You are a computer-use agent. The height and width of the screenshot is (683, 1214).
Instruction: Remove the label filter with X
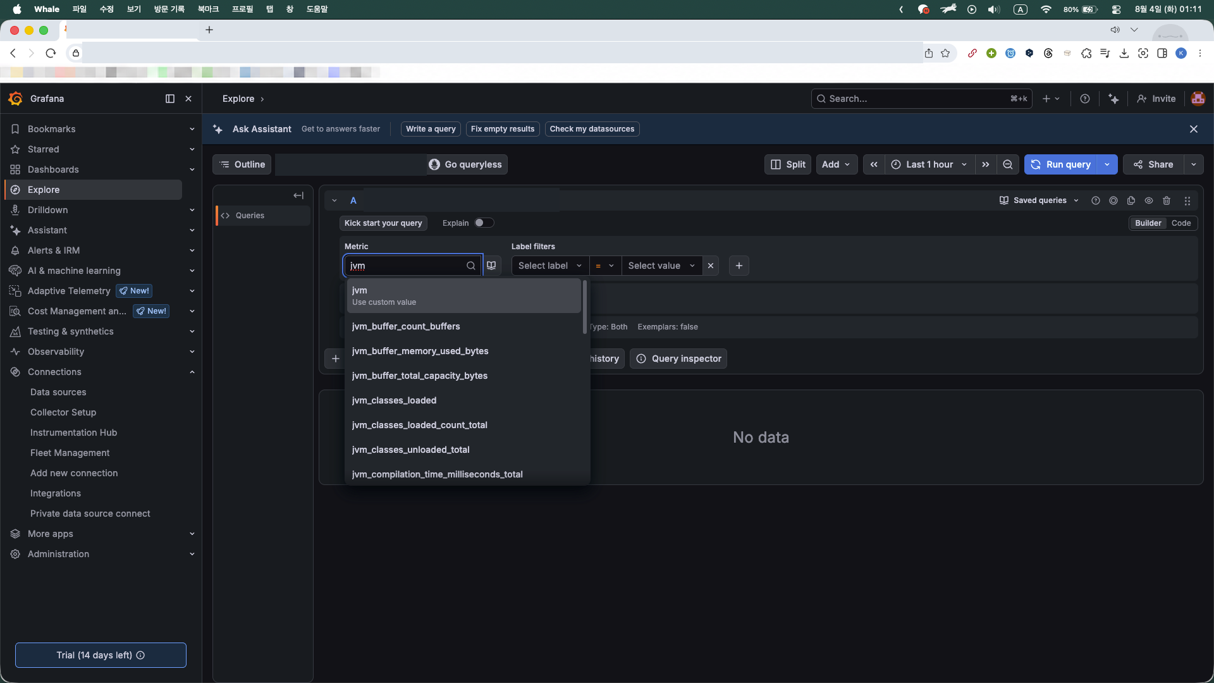pos(711,266)
